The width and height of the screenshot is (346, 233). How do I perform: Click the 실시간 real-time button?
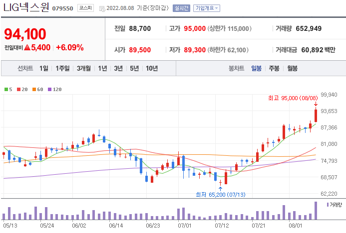[181, 8]
